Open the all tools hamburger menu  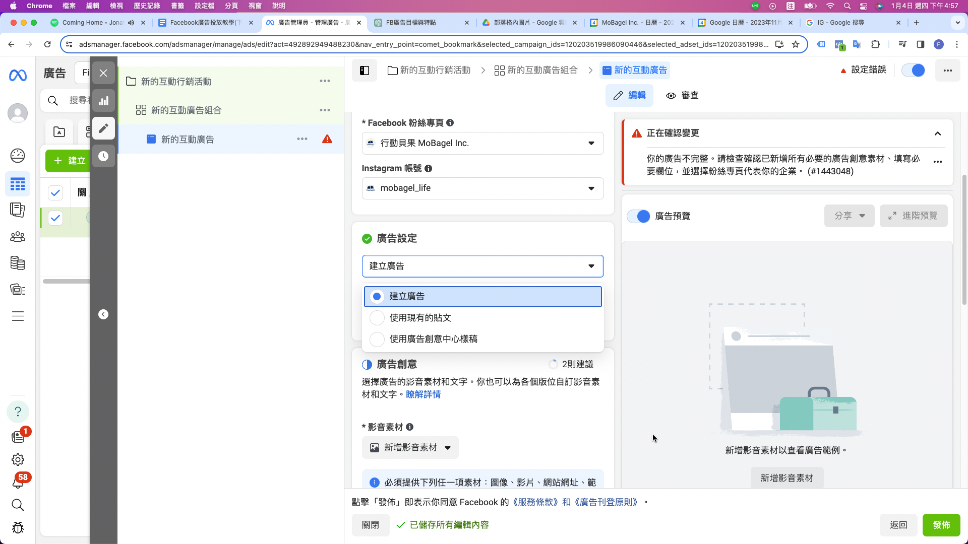[x=18, y=316]
